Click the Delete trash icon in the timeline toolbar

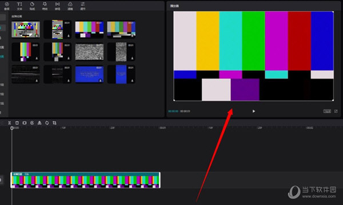pyautogui.click(x=17, y=123)
